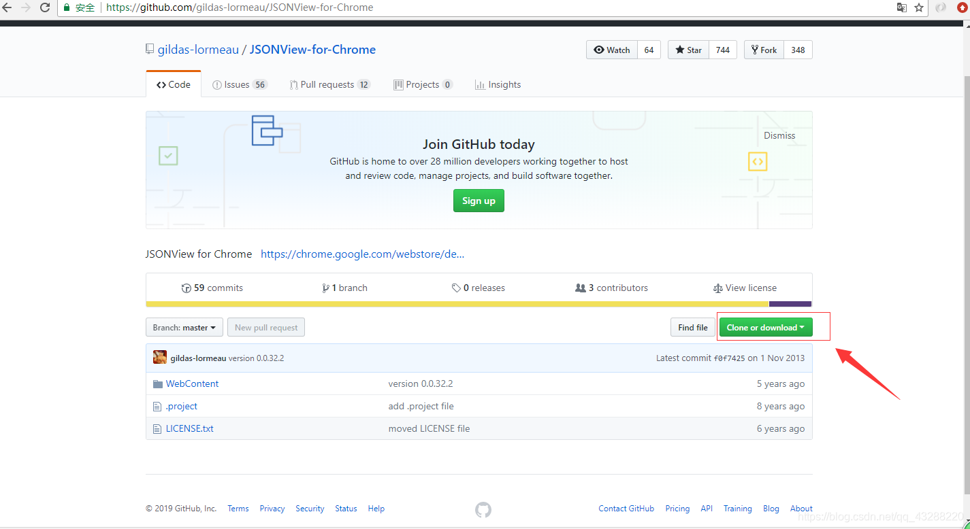The image size is (970, 529).
Task: Dismiss the Join GitHub banner
Action: pyautogui.click(x=779, y=135)
